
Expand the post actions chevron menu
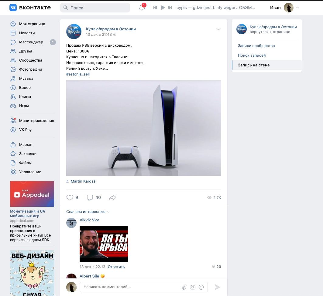tap(218, 29)
